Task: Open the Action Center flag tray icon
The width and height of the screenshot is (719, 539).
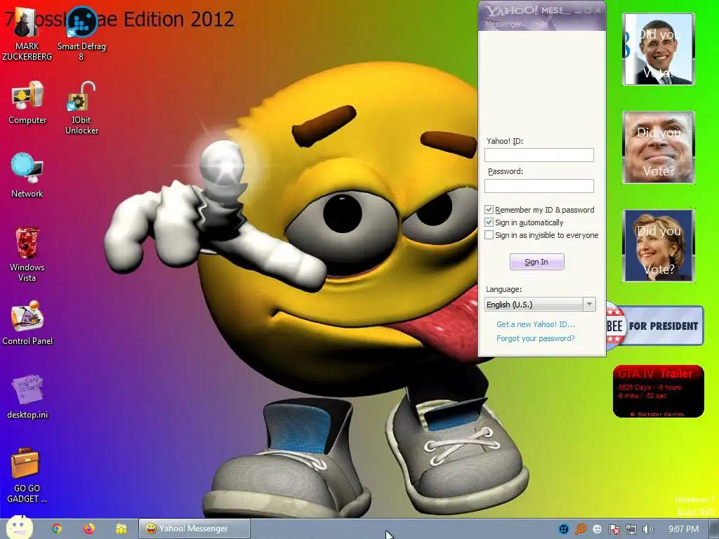Action: point(614,529)
